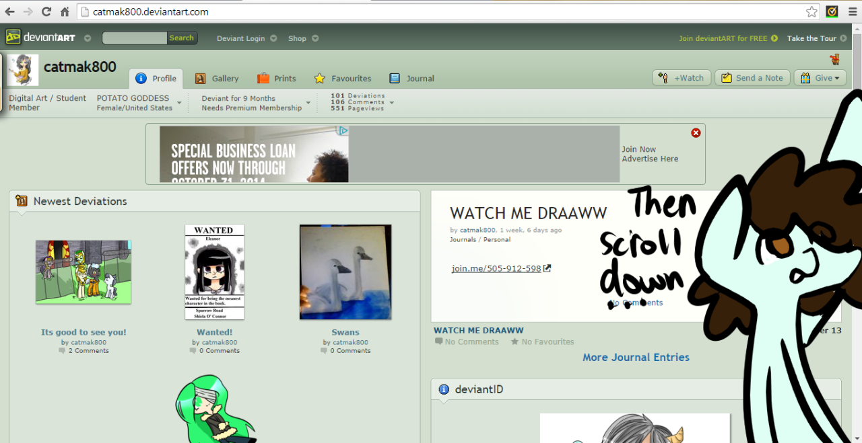This screenshot has width=862, height=443.
Task: Open the More Journal Entries link
Action: pyautogui.click(x=636, y=358)
